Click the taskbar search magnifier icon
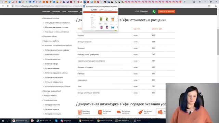 coord(8,121)
